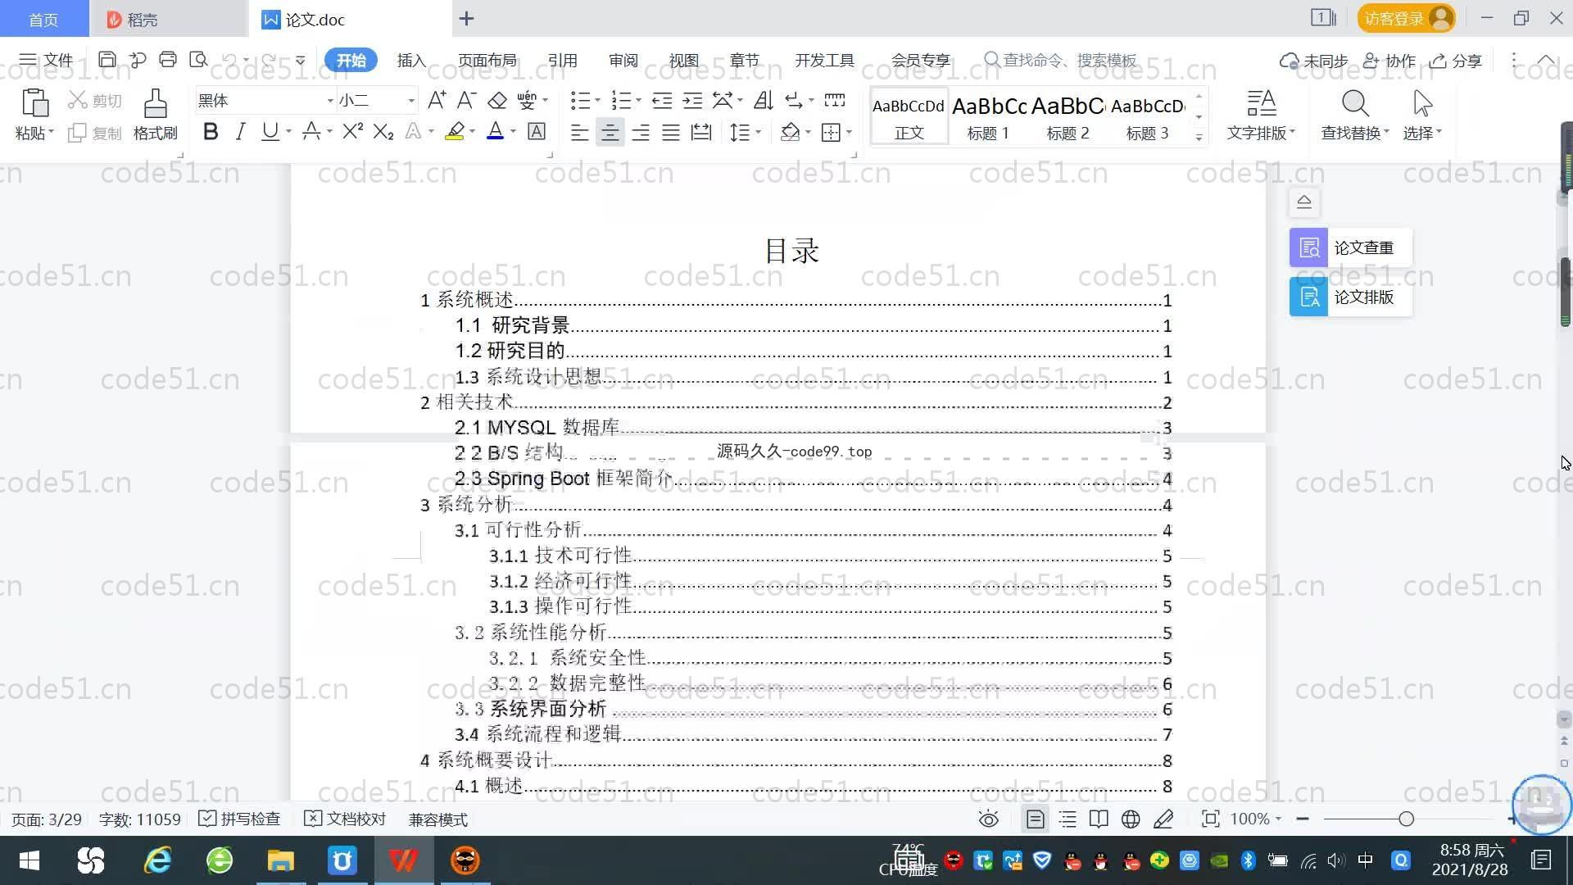
Task: Open Print Preview
Action: point(198,60)
